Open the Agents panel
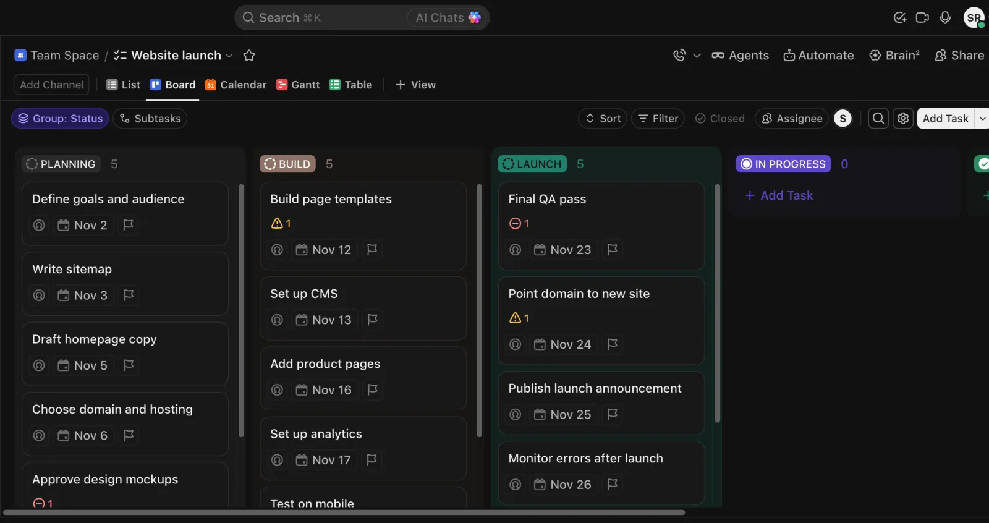The width and height of the screenshot is (989, 523). pos(740,56)
